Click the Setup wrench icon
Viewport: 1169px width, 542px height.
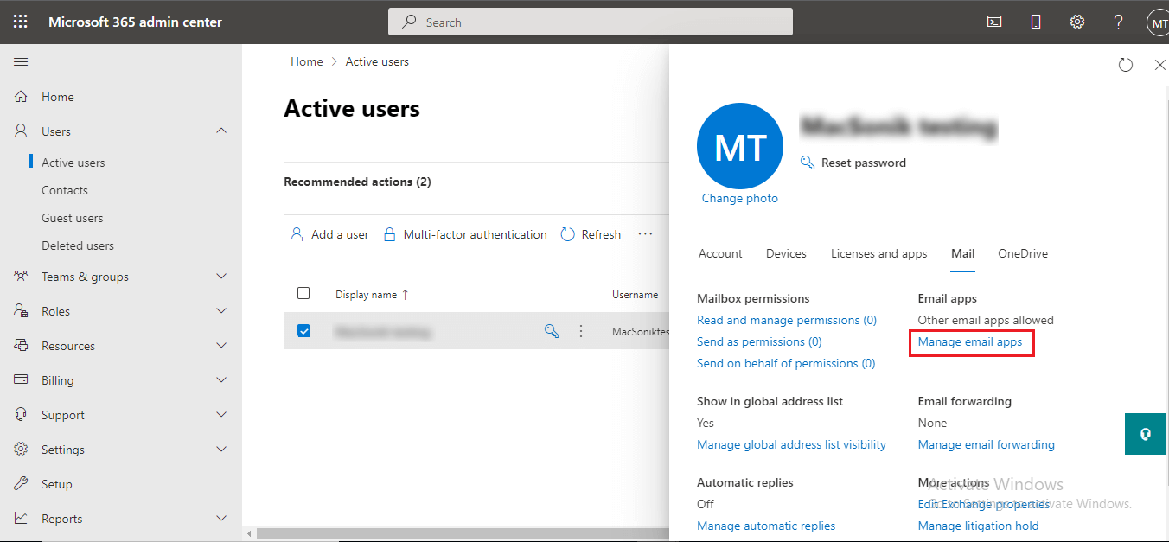(x=21, y=484)
